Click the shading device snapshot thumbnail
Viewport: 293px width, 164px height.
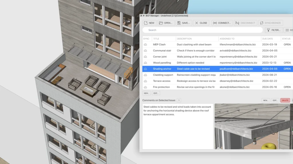coord(254,126)
